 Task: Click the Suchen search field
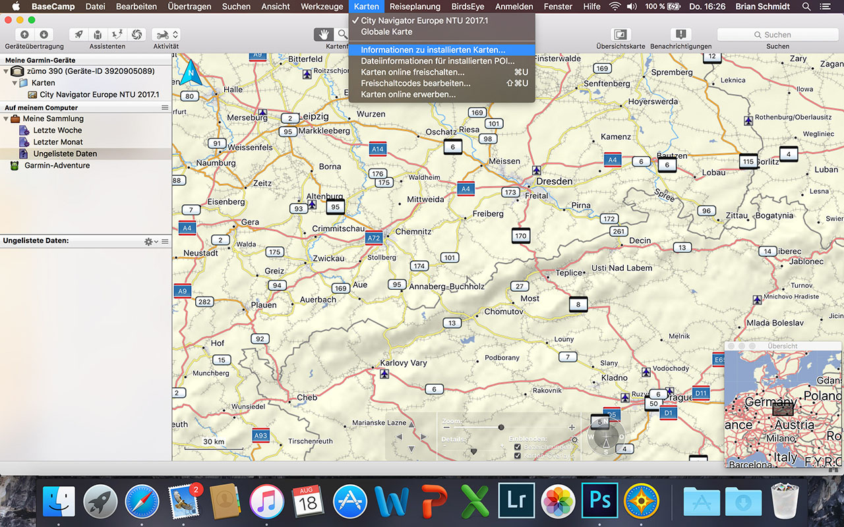[777, 34]
